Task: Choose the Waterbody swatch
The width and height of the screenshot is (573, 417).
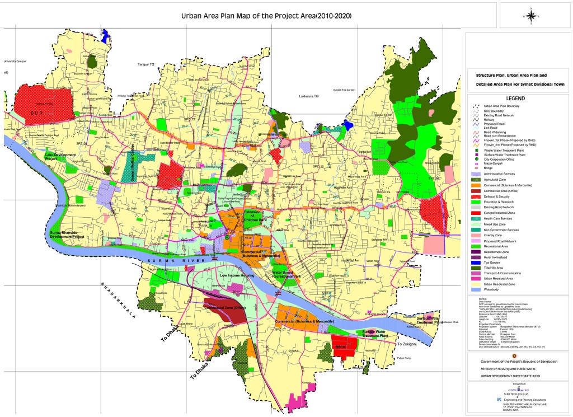Action: tap(476, 289)
